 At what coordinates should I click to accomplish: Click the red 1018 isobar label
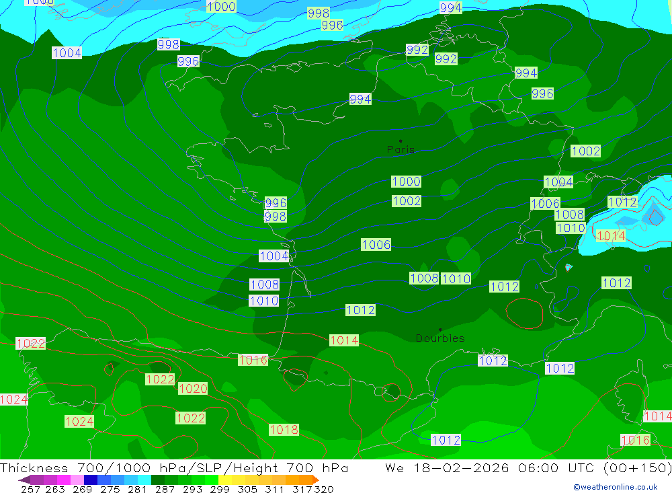coord(284,430)
